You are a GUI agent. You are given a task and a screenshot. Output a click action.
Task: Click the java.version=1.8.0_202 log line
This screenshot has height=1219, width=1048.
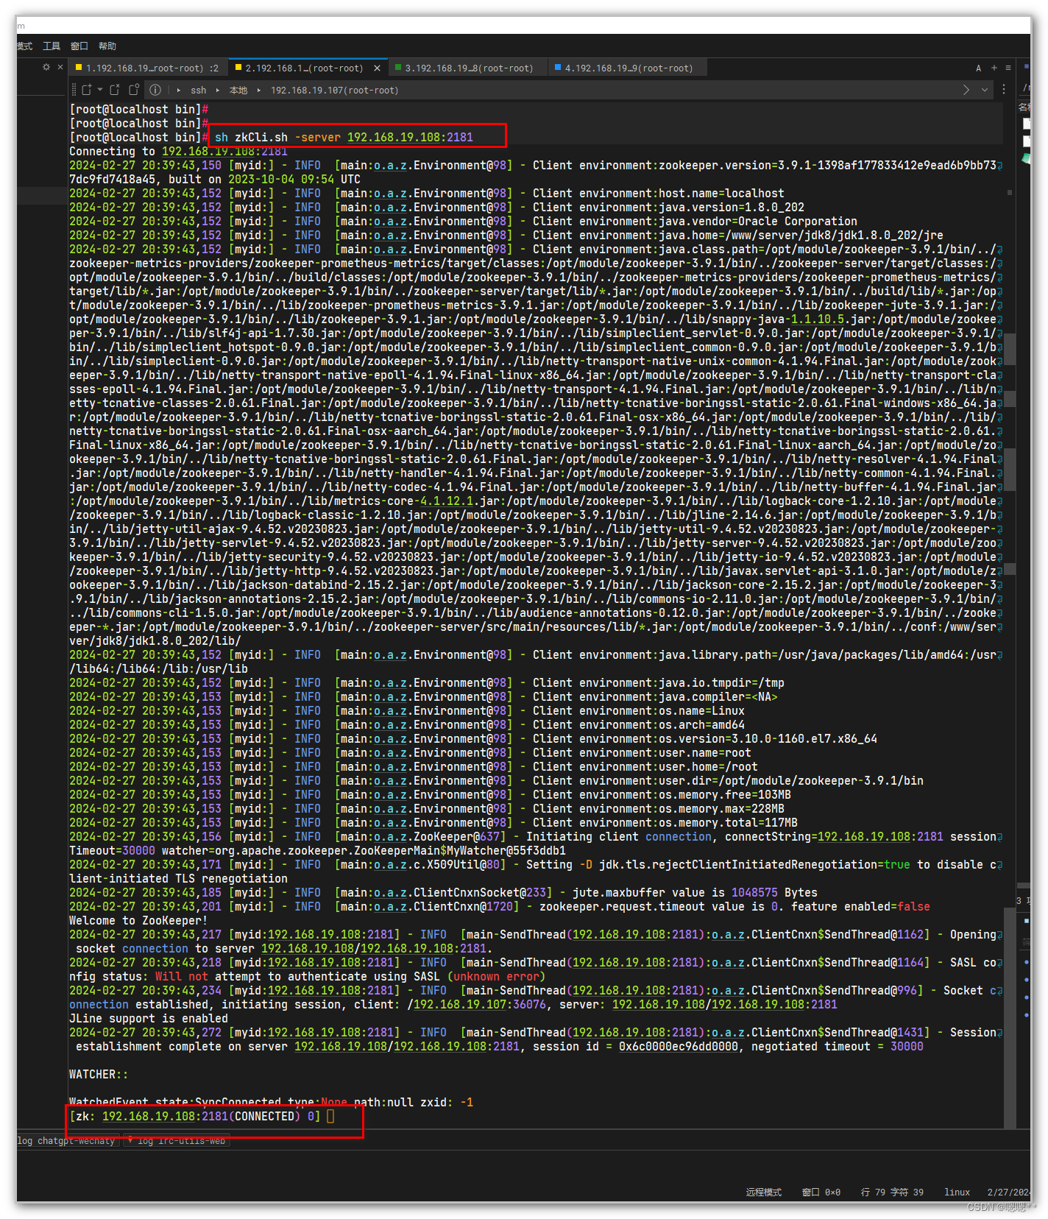click(x=436, y=207)
